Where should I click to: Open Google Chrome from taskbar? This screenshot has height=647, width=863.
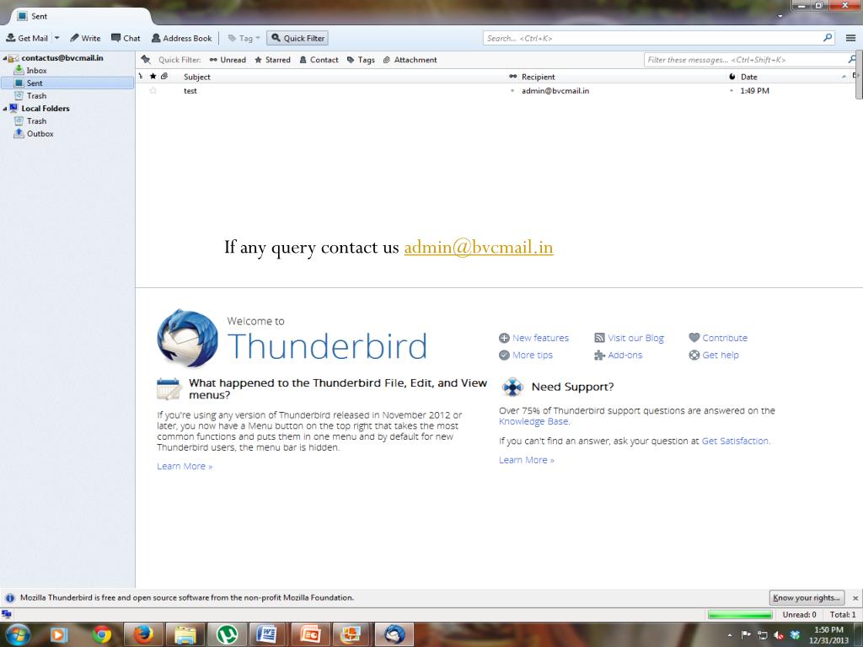(101, 635)
